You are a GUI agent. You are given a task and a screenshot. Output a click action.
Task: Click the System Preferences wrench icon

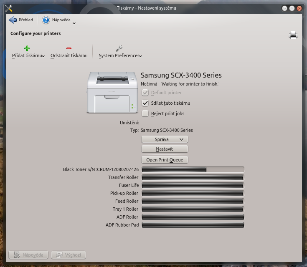click(119, 48)
